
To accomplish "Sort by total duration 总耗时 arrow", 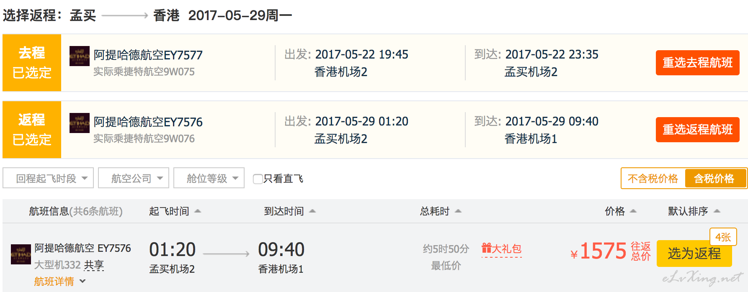I will click(458, 211).
